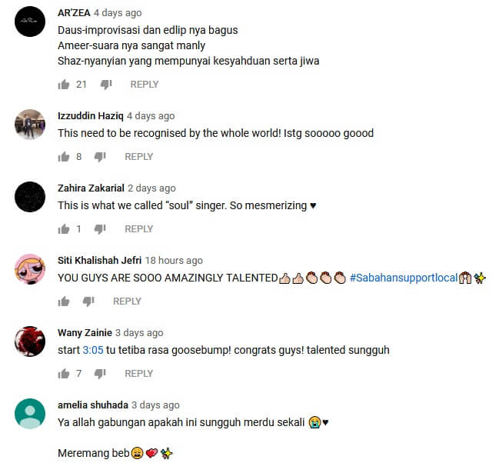Dislike AR'ZEA's comment with thumbs down
Viewport: 499px width, 463px height.
tap(106, 85)
